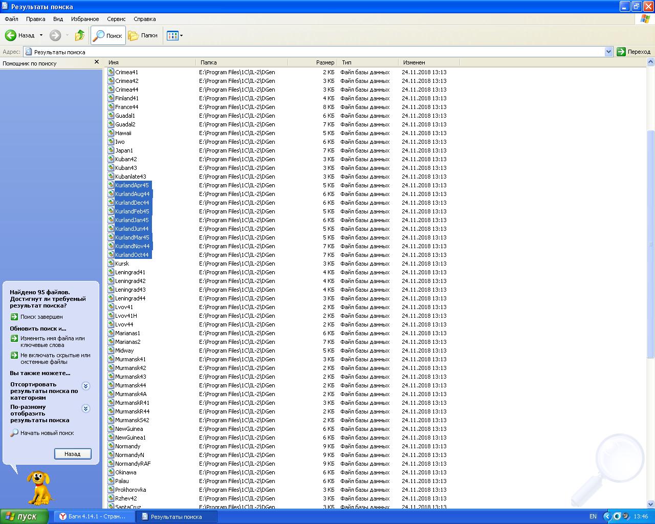Click the Forward green arrow toolbar icon
Image resolution: width=655 pixels, height=524 pixels.
55,35
